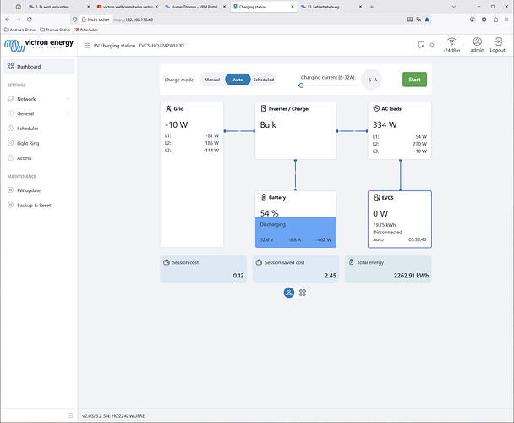The width and height of the screenshot is (514, 423).
Task: Click the Total energy icon
Action: click(x=352, y=262)
